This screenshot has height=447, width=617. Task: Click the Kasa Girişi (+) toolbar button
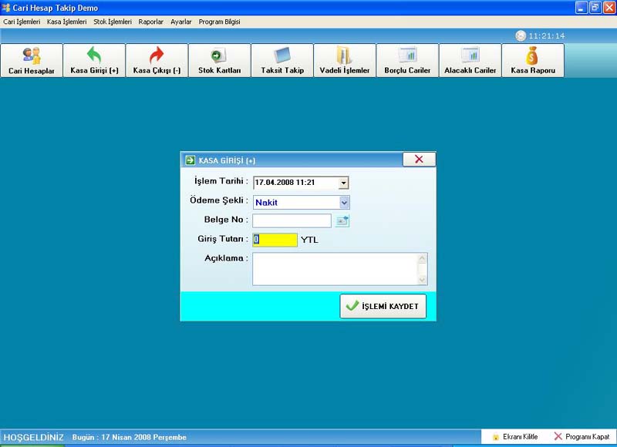tap(94, 61)
